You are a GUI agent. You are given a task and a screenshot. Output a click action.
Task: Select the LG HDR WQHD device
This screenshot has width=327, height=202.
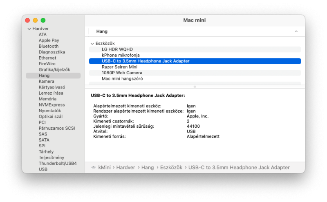point(195,49)
